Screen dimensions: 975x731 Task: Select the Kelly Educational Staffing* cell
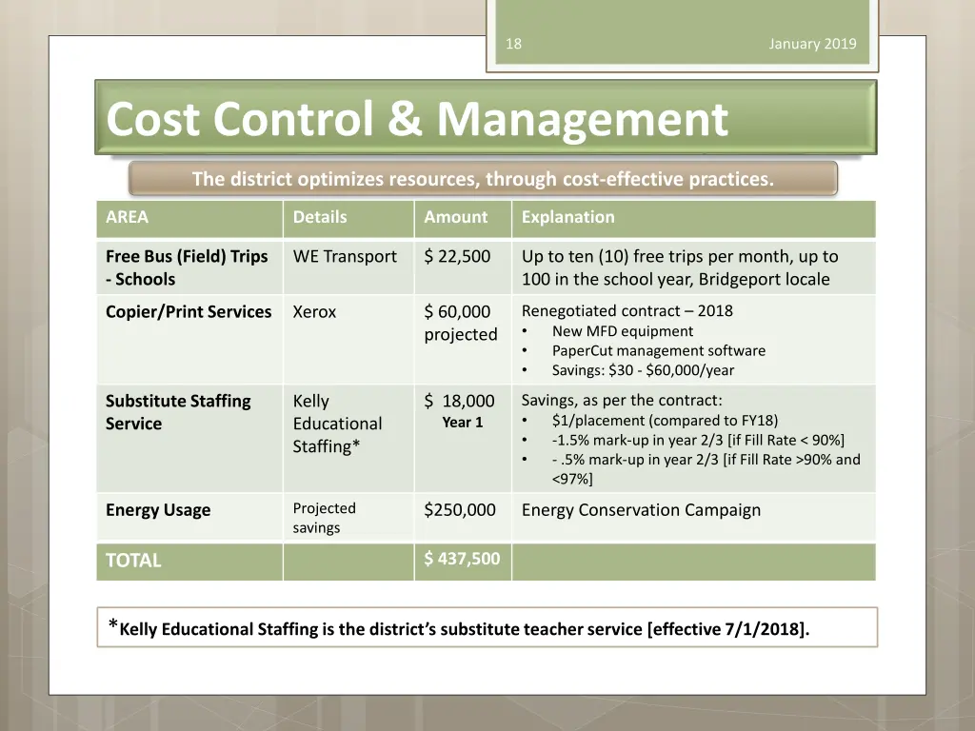337,424
